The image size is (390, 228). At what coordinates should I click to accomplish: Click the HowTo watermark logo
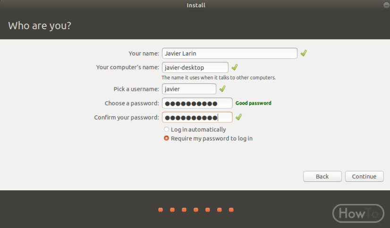(x=358, y=213)
